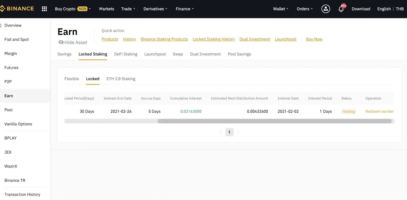The width and height of the screenshot is (407, 200).
Task: Open Futures in the sidebar
Action: coord(11,68)
